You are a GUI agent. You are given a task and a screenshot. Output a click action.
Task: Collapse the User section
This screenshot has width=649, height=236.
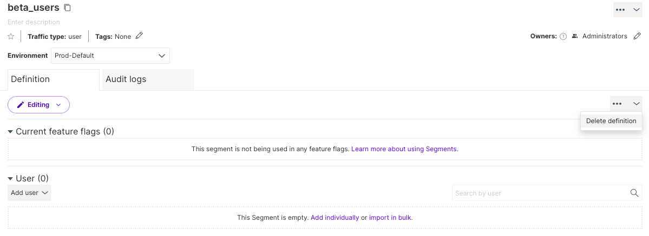pos(11,179)
